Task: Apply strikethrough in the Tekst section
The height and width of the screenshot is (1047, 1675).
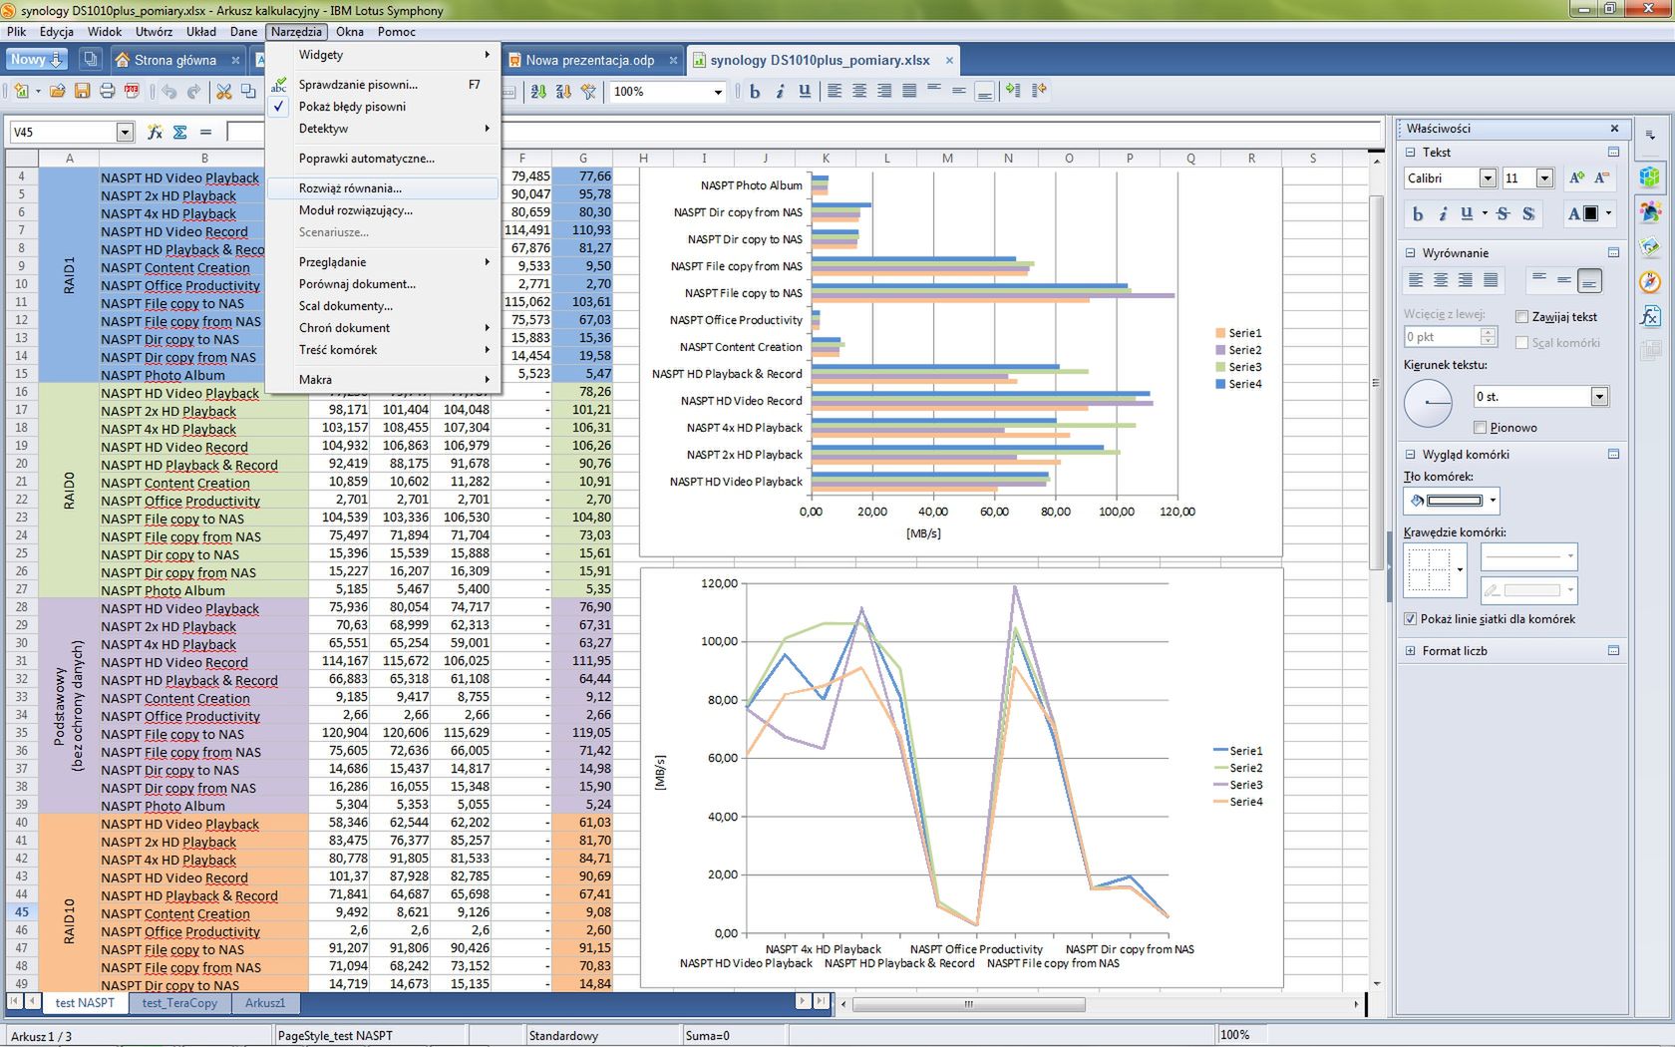Action: click(x=1504, y=213)
